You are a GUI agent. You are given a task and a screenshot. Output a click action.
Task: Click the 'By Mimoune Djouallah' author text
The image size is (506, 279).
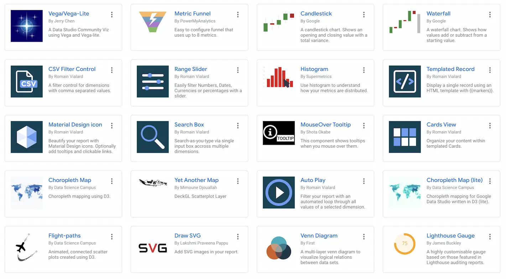pos(195,188)
